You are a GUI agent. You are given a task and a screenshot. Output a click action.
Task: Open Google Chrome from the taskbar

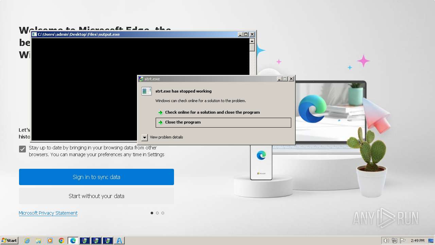(62, 241)
